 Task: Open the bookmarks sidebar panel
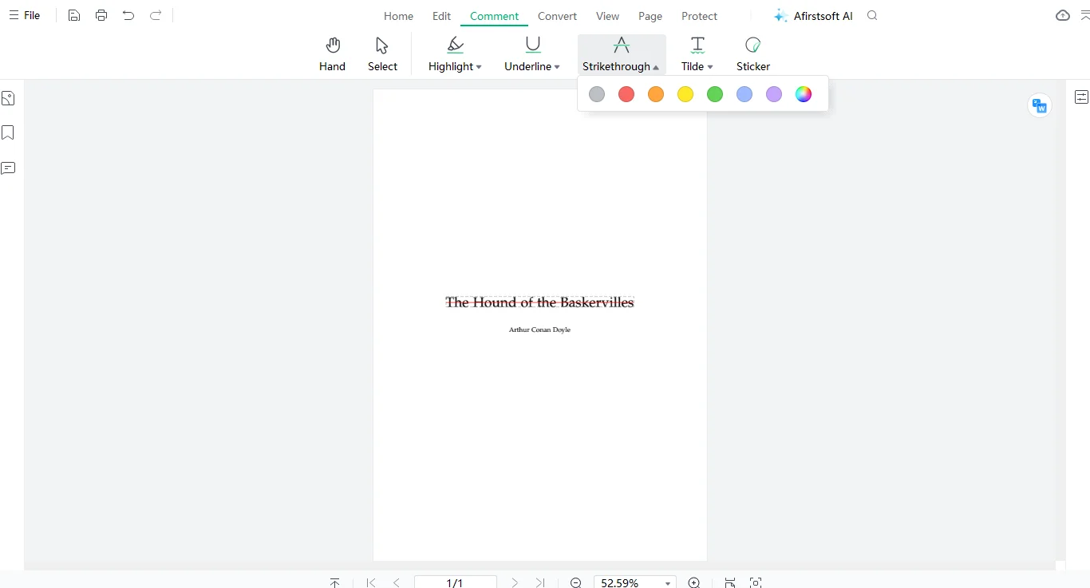8,132
